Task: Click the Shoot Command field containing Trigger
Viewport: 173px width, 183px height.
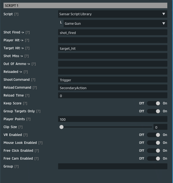Action: click(x=113, y=80)
